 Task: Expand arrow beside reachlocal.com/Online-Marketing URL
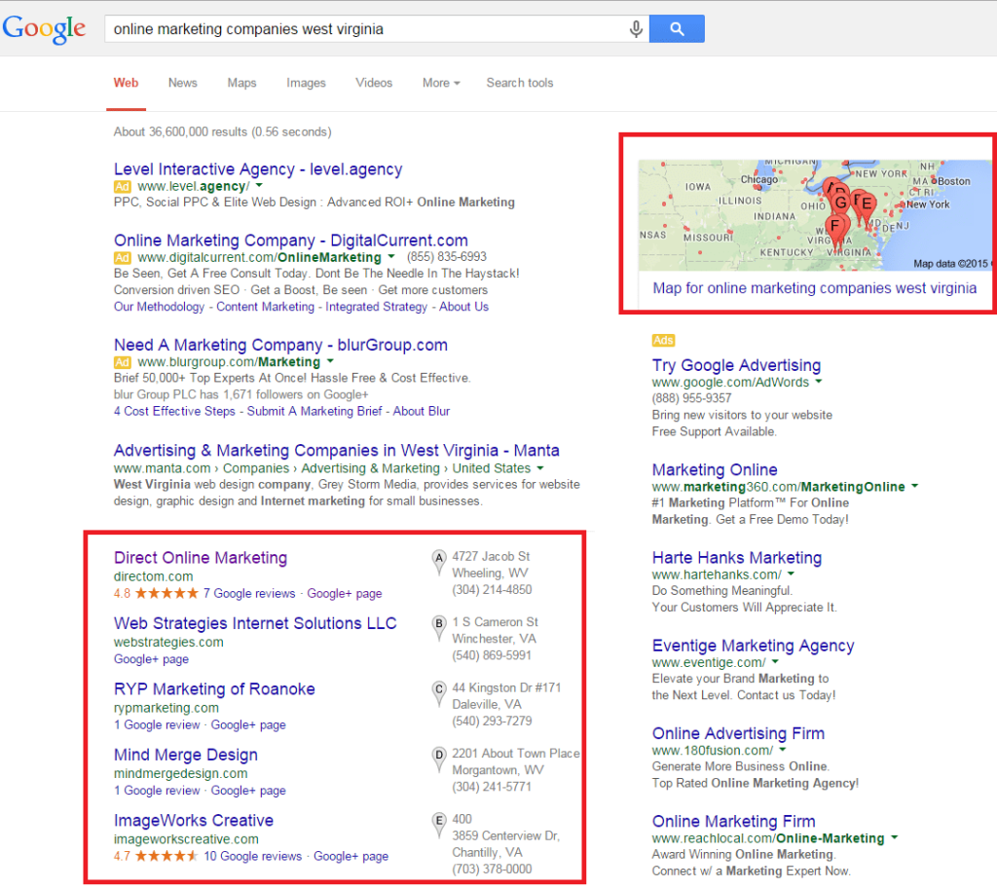894,837
